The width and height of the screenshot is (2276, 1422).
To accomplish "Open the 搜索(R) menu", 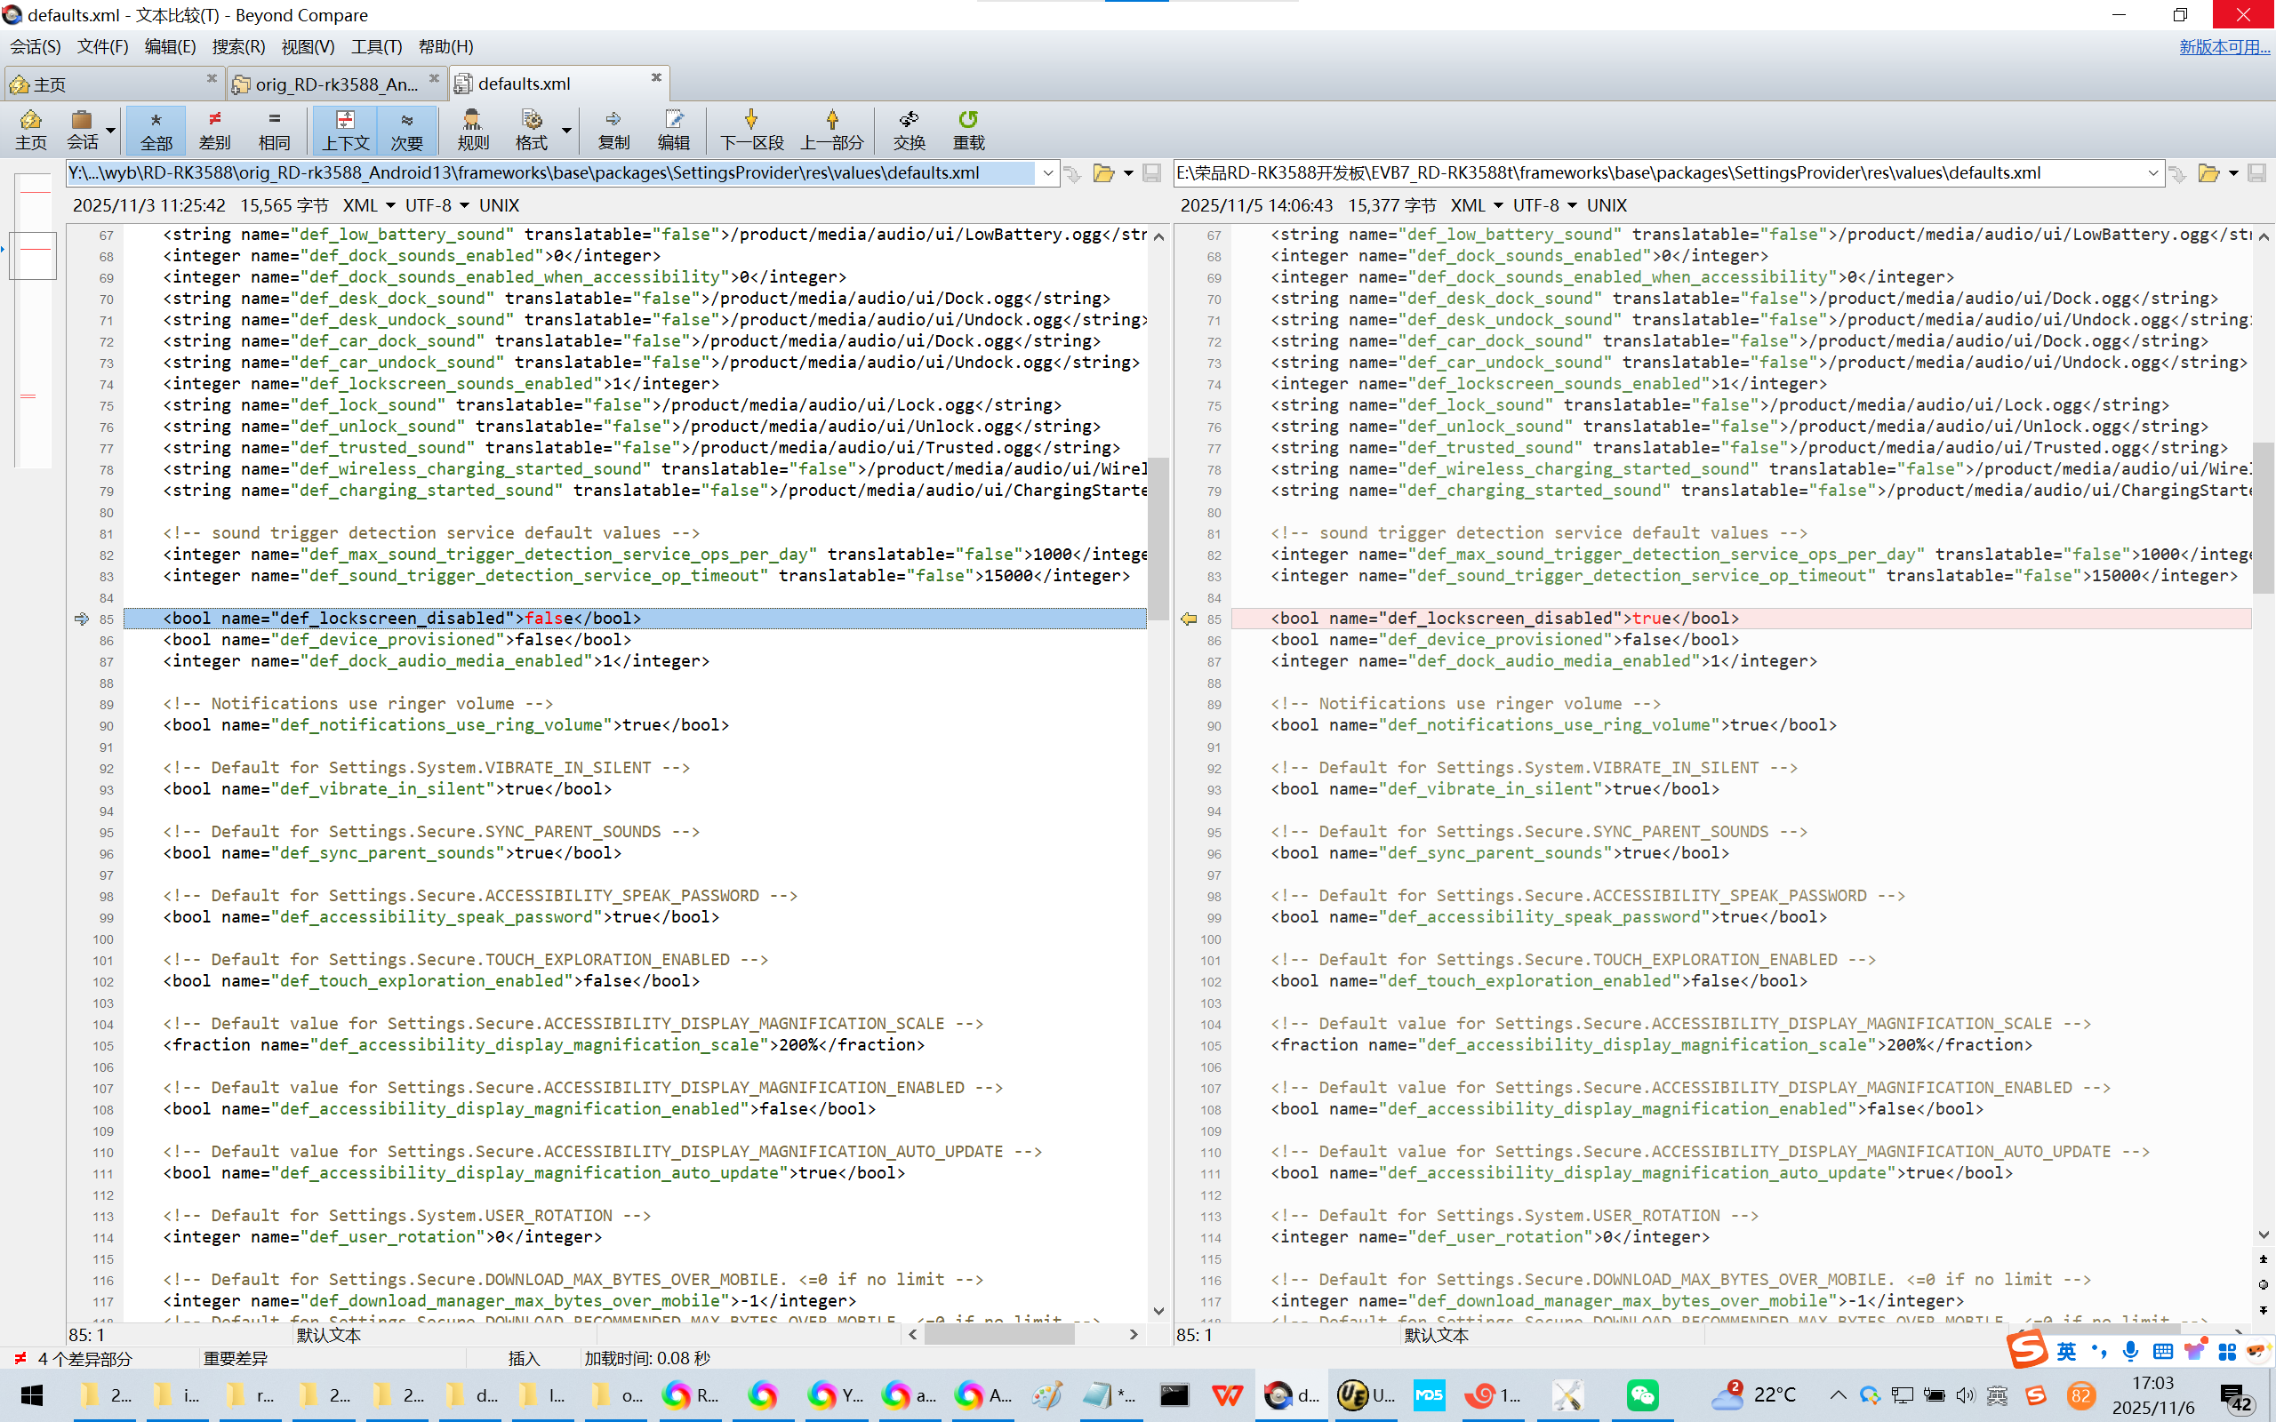I will [238, 46].
